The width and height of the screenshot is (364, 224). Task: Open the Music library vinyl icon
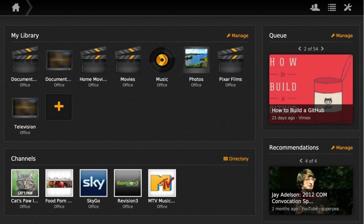click(162, 60)
